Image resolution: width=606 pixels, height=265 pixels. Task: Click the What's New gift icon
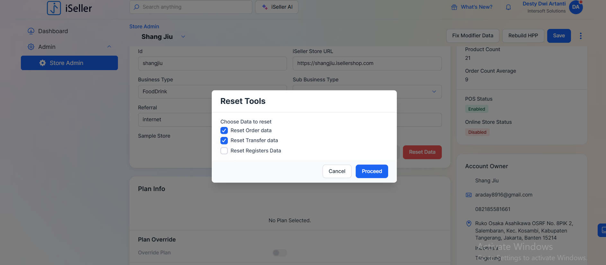(454, 7)
